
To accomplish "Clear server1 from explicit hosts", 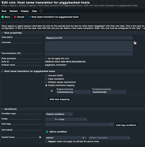I will tap(83, 138).
